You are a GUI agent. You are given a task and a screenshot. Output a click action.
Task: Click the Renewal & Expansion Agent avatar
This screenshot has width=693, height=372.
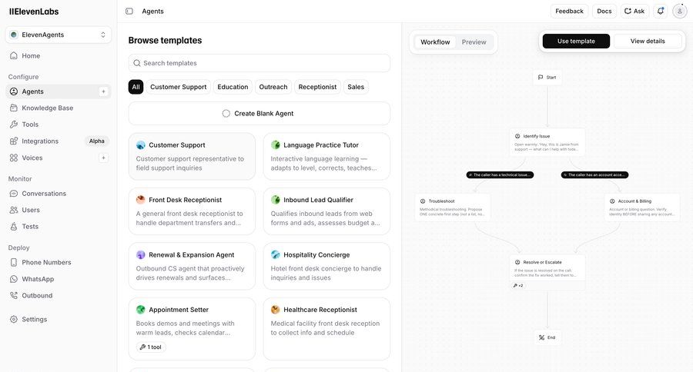[141, 254]
